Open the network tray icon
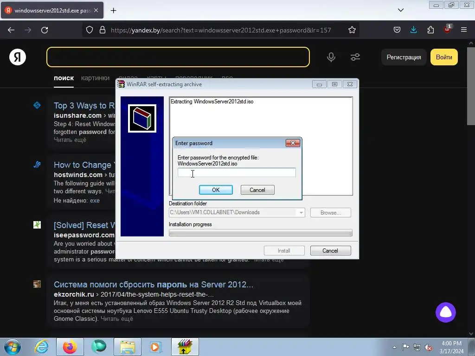This screenshot has height=356, width=475. click(417, 347)
